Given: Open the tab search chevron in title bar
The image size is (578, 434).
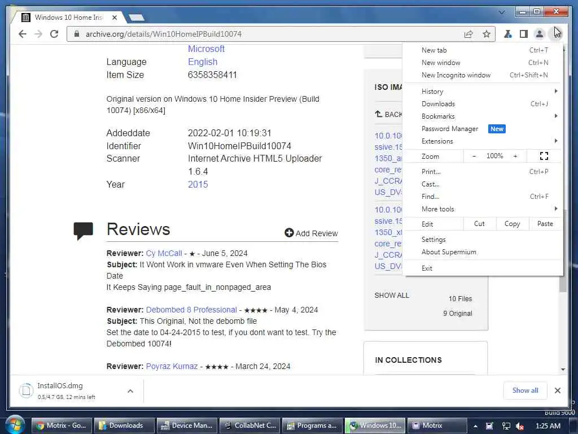Looking at the screenshot, I should [x=501, y=12].
